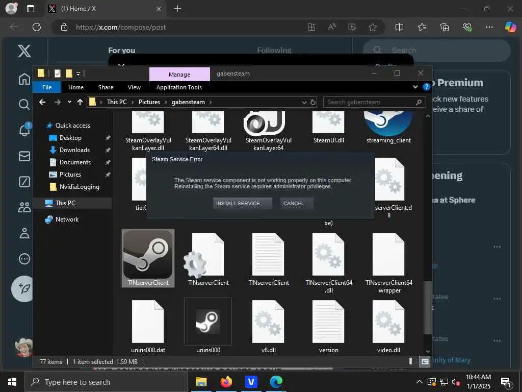
Task: Refresh the Edge browser page
Action: click(37, 27)
